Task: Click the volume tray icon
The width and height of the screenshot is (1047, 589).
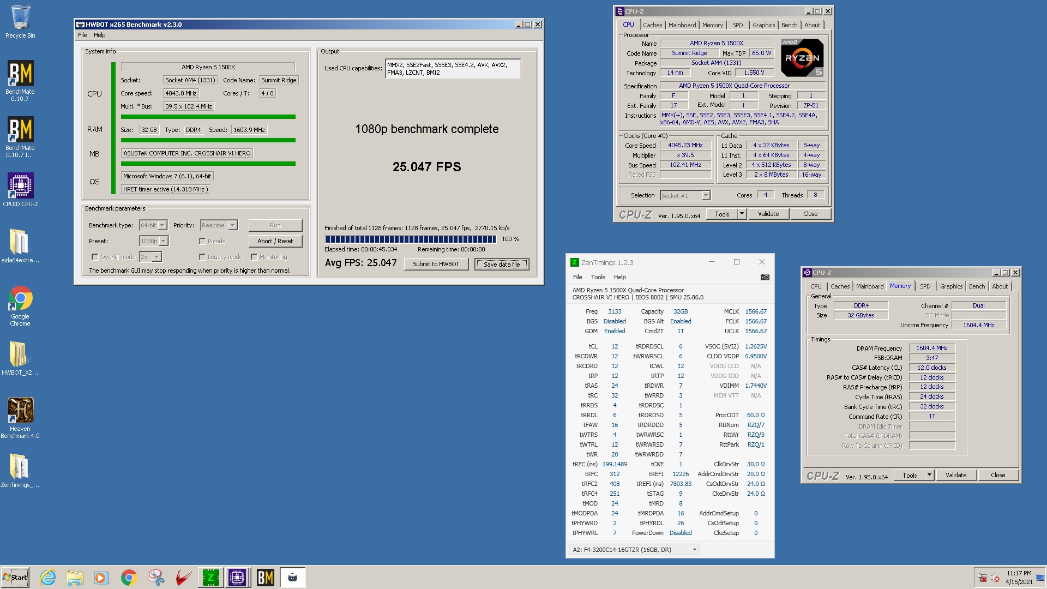Action: (x=995, y=578)
